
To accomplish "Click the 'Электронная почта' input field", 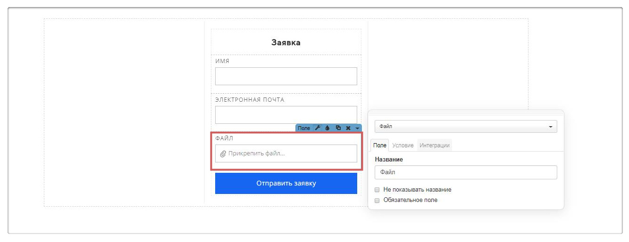I will [286, 115].
